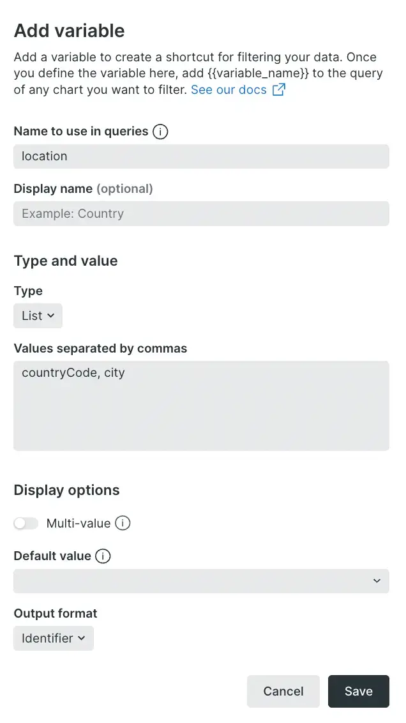Open the Type dropdown showing List

pyautogui.click(x=38, y=316)
